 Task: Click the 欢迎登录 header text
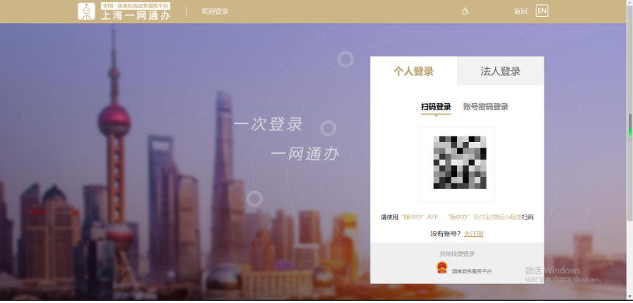pyautogui.click(x=215, y=11)
